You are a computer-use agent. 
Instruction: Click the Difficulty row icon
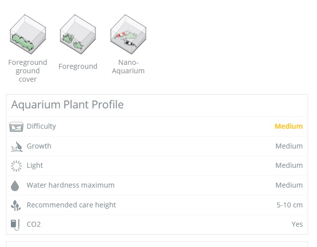point(16,127)
